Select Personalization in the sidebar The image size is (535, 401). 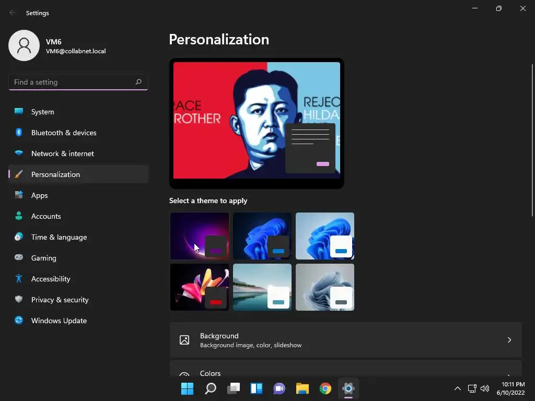point(78,174)
